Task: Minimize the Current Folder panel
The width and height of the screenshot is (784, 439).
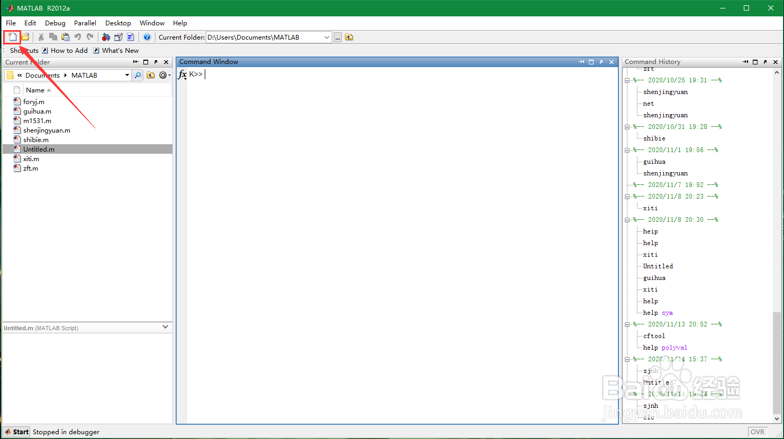Action: (136, 62)
